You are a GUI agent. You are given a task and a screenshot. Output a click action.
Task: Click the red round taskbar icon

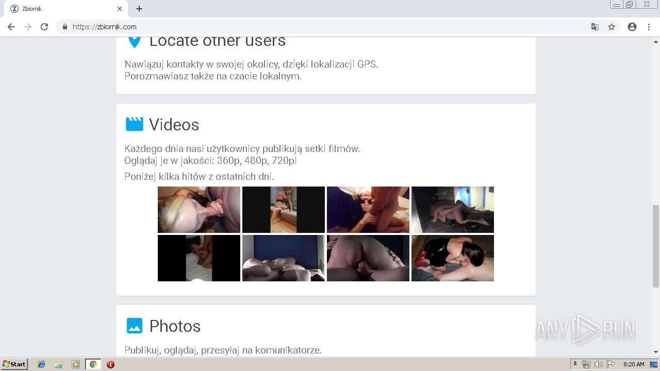pyautogui.click(x=110, y=364)
